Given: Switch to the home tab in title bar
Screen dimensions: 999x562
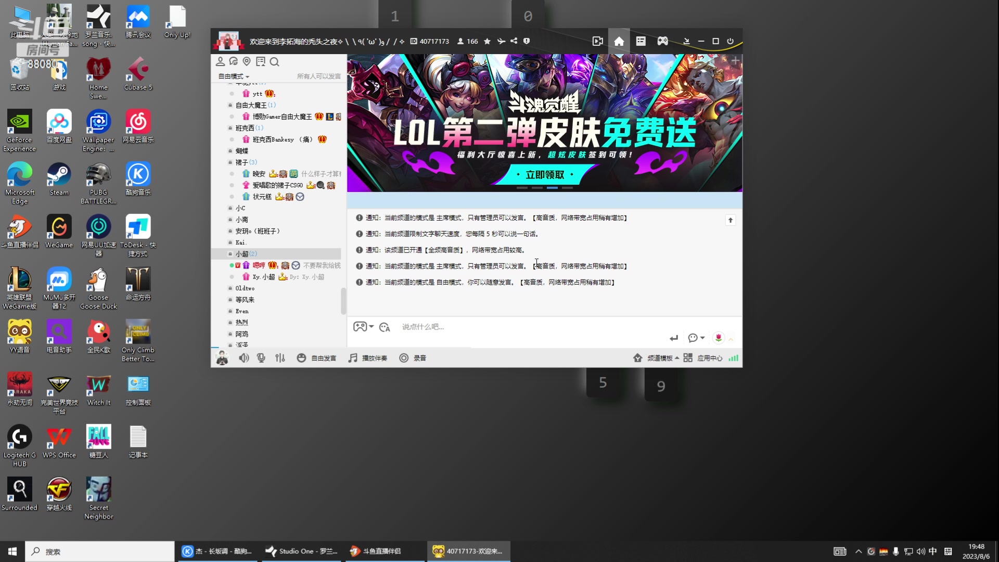Looking at the screenshot, I should pos(619,41).
